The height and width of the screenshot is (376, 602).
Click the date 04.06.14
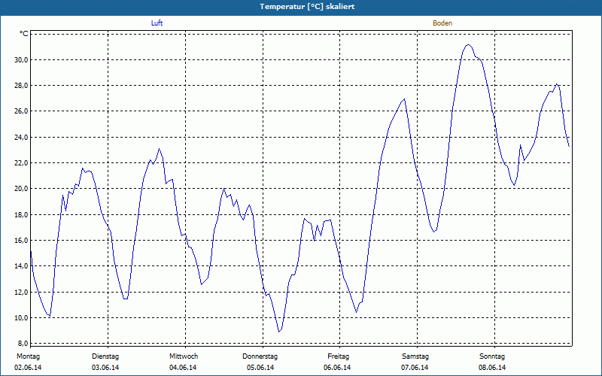point(183,368)
